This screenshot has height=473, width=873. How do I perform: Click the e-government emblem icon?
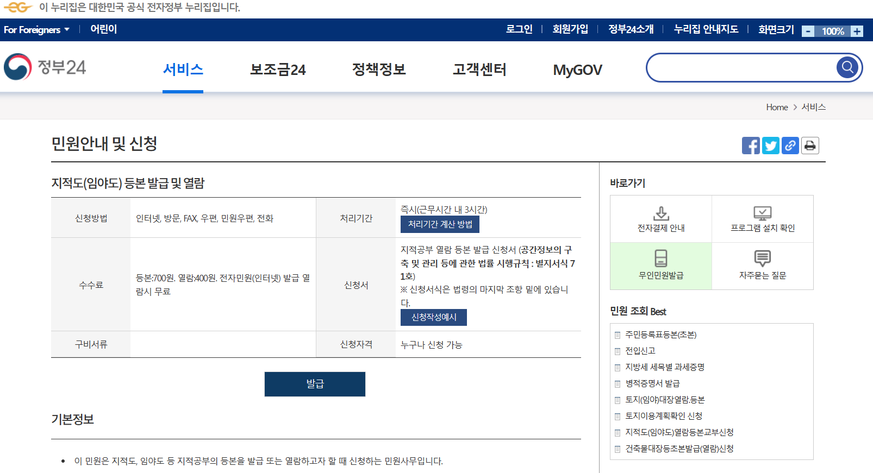pos(18,7)
